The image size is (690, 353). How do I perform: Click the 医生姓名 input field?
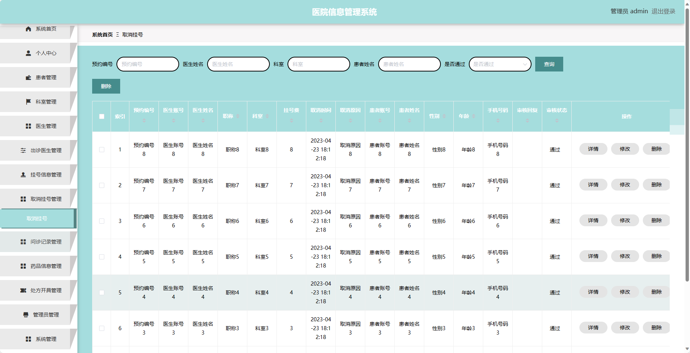tap(238, 64)
